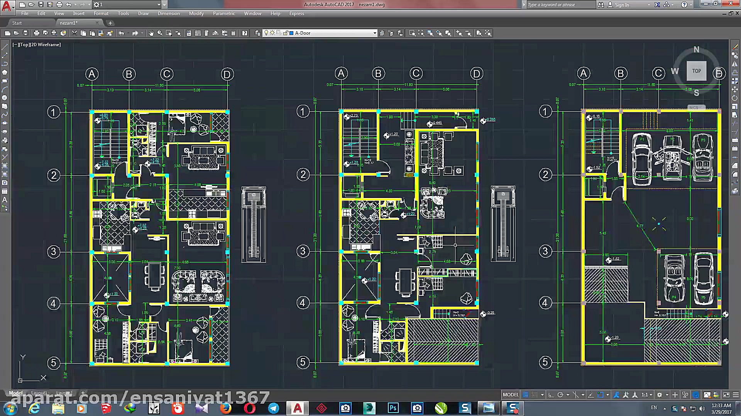Expand object snap settings arrow
The width and height of the screenshot is (741, 416).
pos(608,395)
